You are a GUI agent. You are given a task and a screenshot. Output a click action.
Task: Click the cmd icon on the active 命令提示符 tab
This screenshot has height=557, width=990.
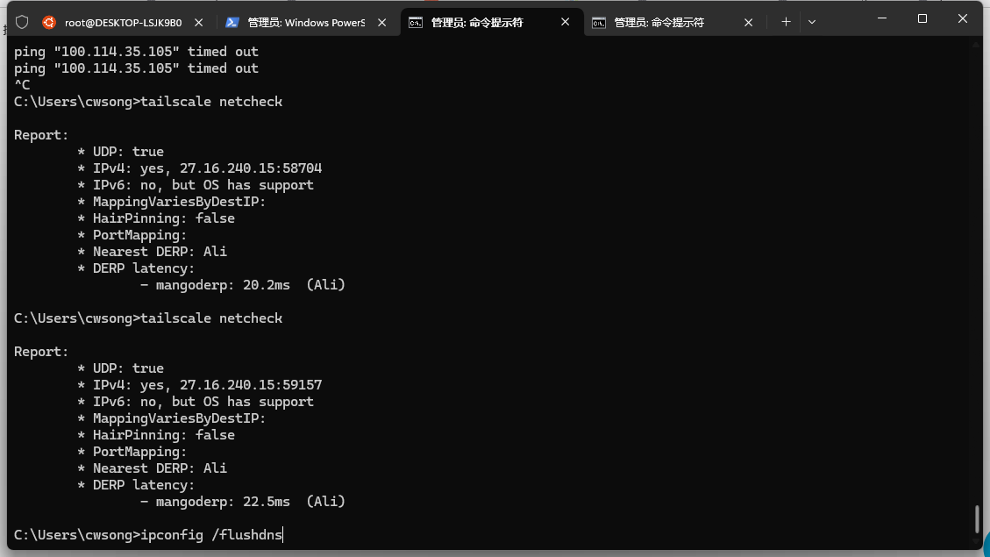[416, 23]
